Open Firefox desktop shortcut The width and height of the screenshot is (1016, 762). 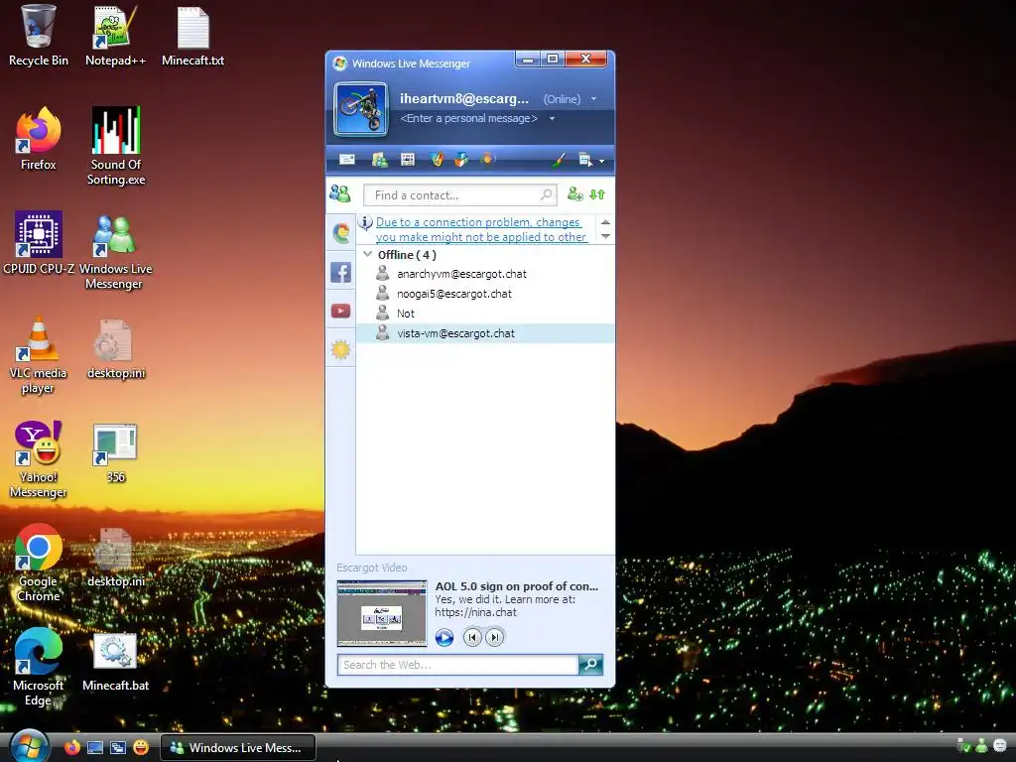(x=39, y=139)
